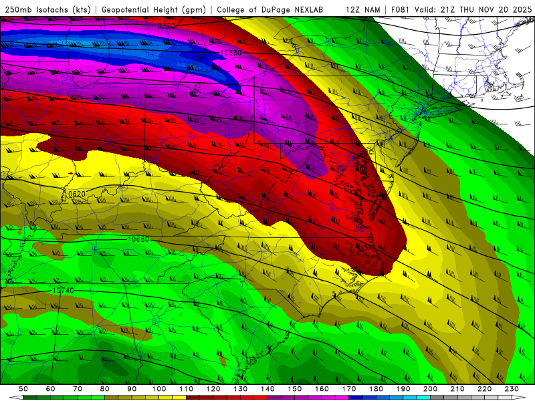Click the 'Geopotential Height (gpm)' title text
The image size is (535, 401).
pyautogui.click(x=154, y=10)
